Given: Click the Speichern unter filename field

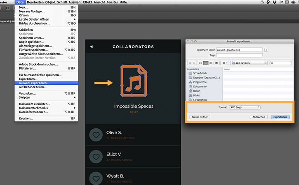Looking at the screenshot, I should [239, 50].
